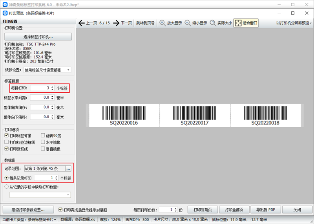
Task: Click ellipsis button beside record range
Action: click(68, 169)
